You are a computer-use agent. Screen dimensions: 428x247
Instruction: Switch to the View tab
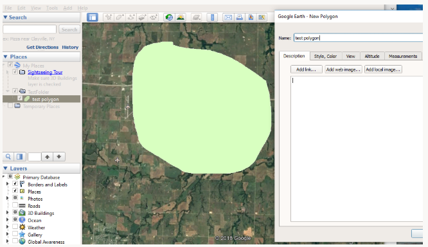click(x=351, y=56)
